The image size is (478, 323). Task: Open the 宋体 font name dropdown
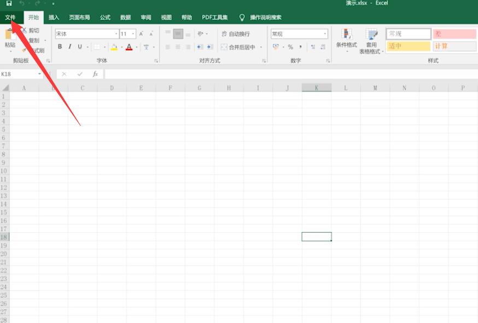116,34
